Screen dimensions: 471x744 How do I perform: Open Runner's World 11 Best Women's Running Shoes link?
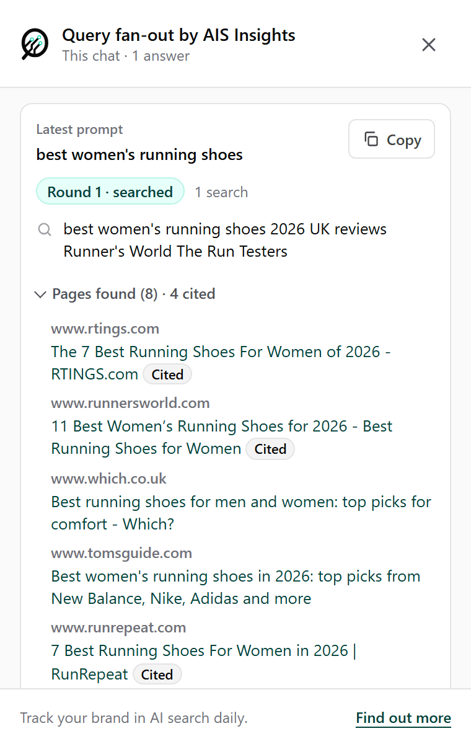tap(222, 437)
